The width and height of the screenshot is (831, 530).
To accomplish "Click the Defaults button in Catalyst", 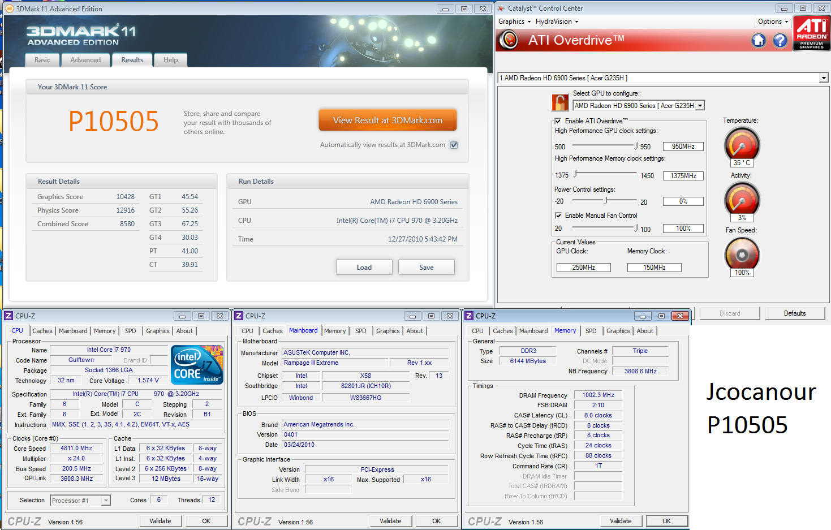I will click(795, 313).
